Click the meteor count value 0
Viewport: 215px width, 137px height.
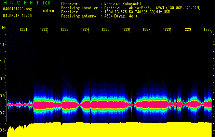tap(48, 16)
